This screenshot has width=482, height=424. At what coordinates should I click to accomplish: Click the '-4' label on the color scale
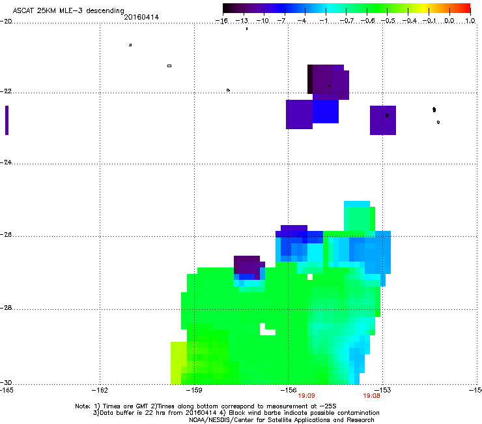(x=302, y=21)
